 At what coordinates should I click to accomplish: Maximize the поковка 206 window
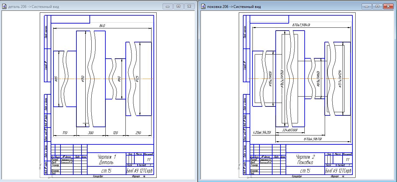pyautogui.click(x=377, y=6)
